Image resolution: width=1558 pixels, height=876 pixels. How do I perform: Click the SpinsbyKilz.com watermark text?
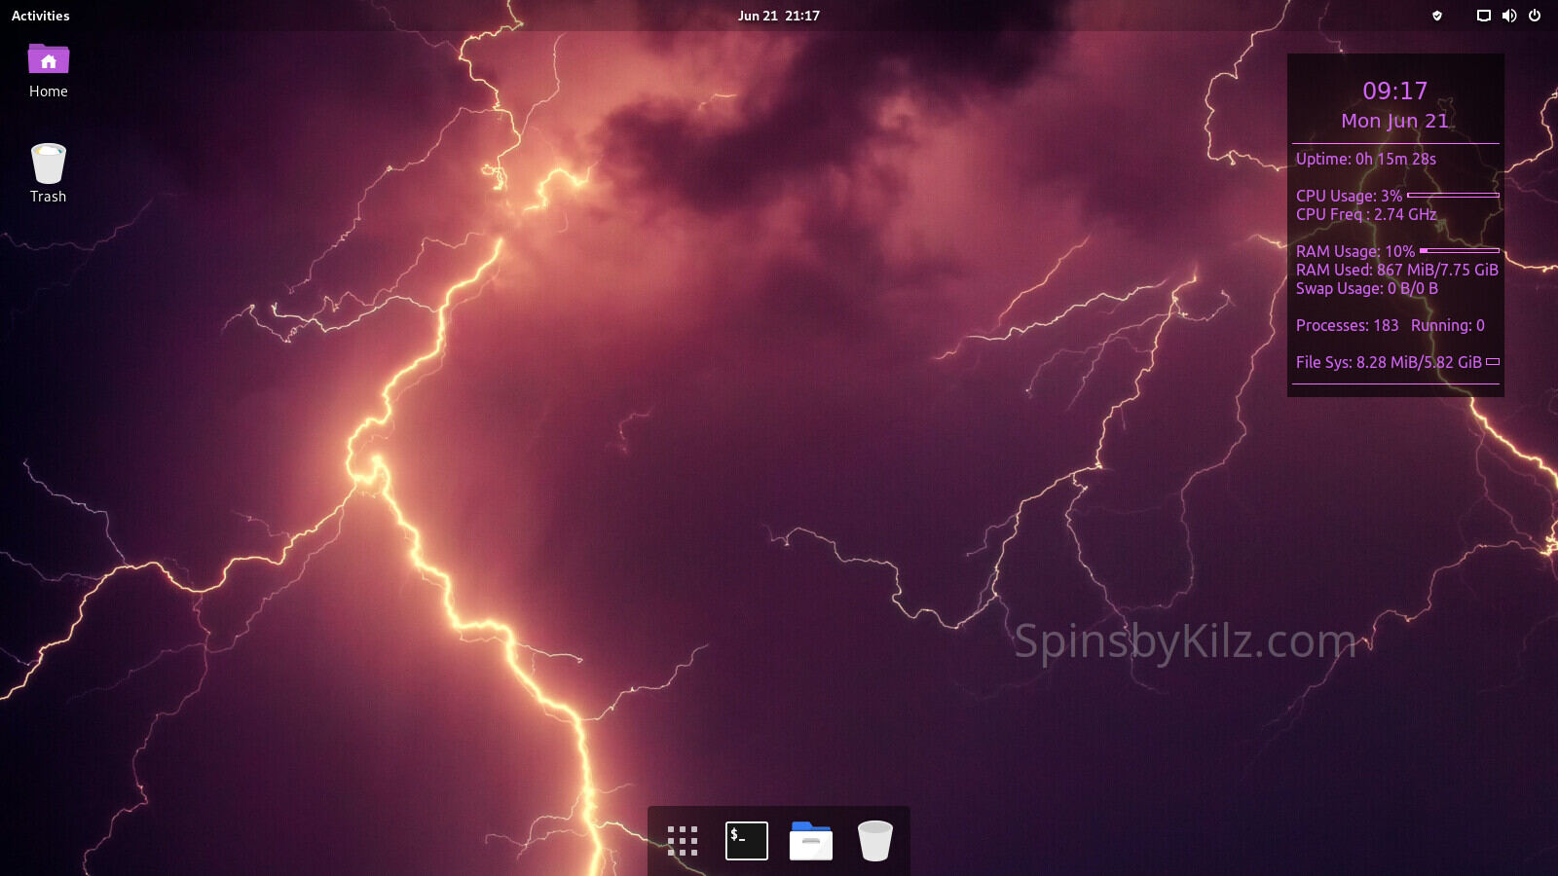(1185, 641)
